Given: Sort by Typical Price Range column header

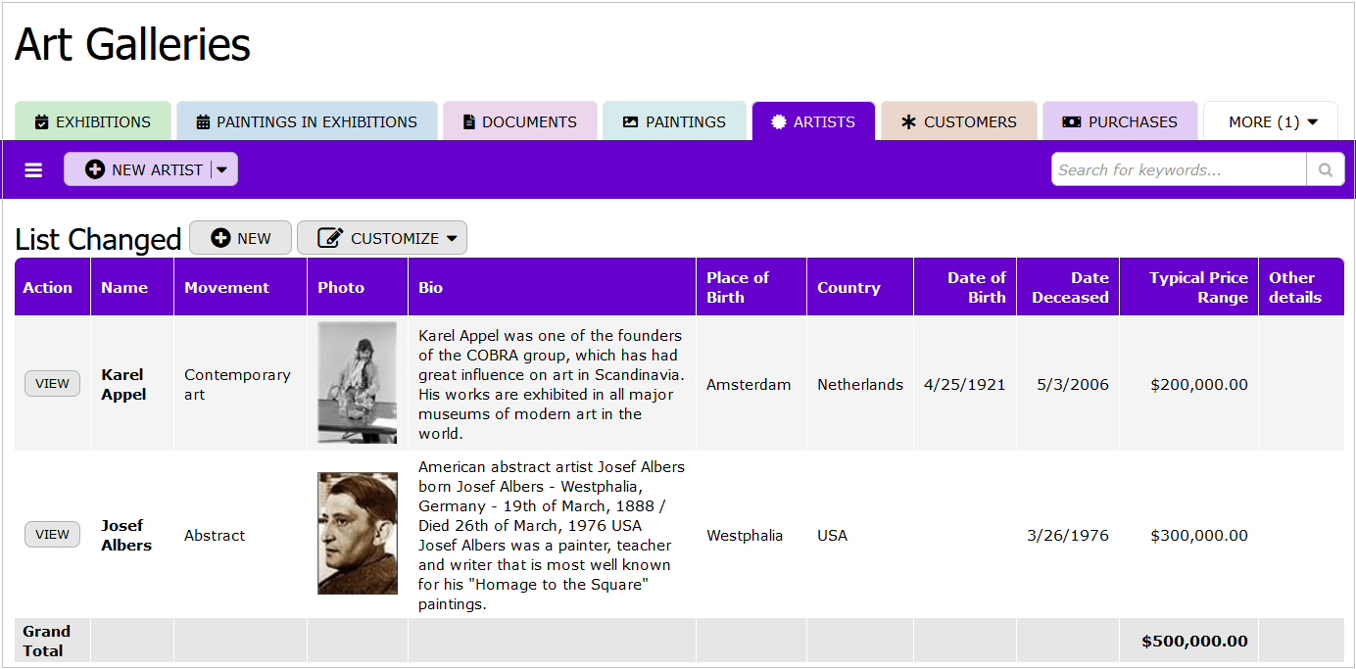Looking at the screenshot, I should [x=1197, y=287].
